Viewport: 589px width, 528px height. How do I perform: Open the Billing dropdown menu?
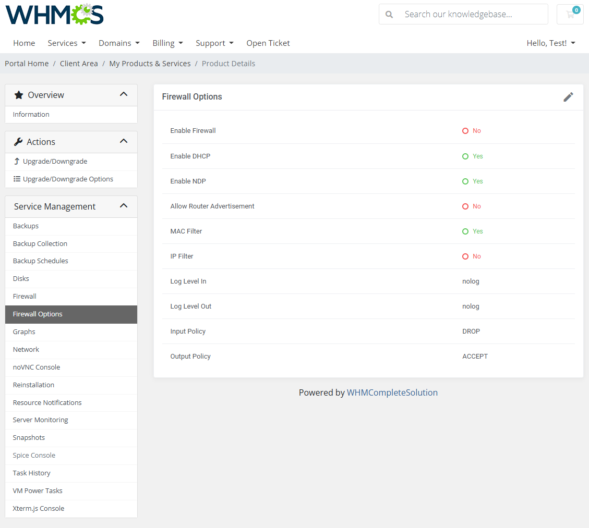coord(167,43)
